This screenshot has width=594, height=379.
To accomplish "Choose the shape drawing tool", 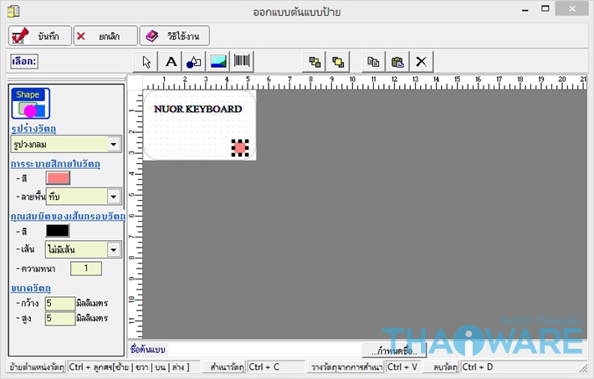I will click(x=194, y=62).
